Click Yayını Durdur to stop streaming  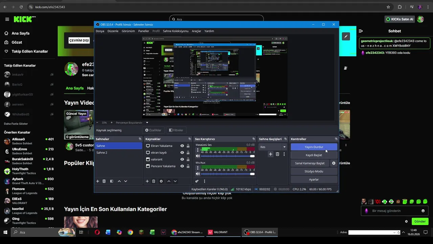314,147
